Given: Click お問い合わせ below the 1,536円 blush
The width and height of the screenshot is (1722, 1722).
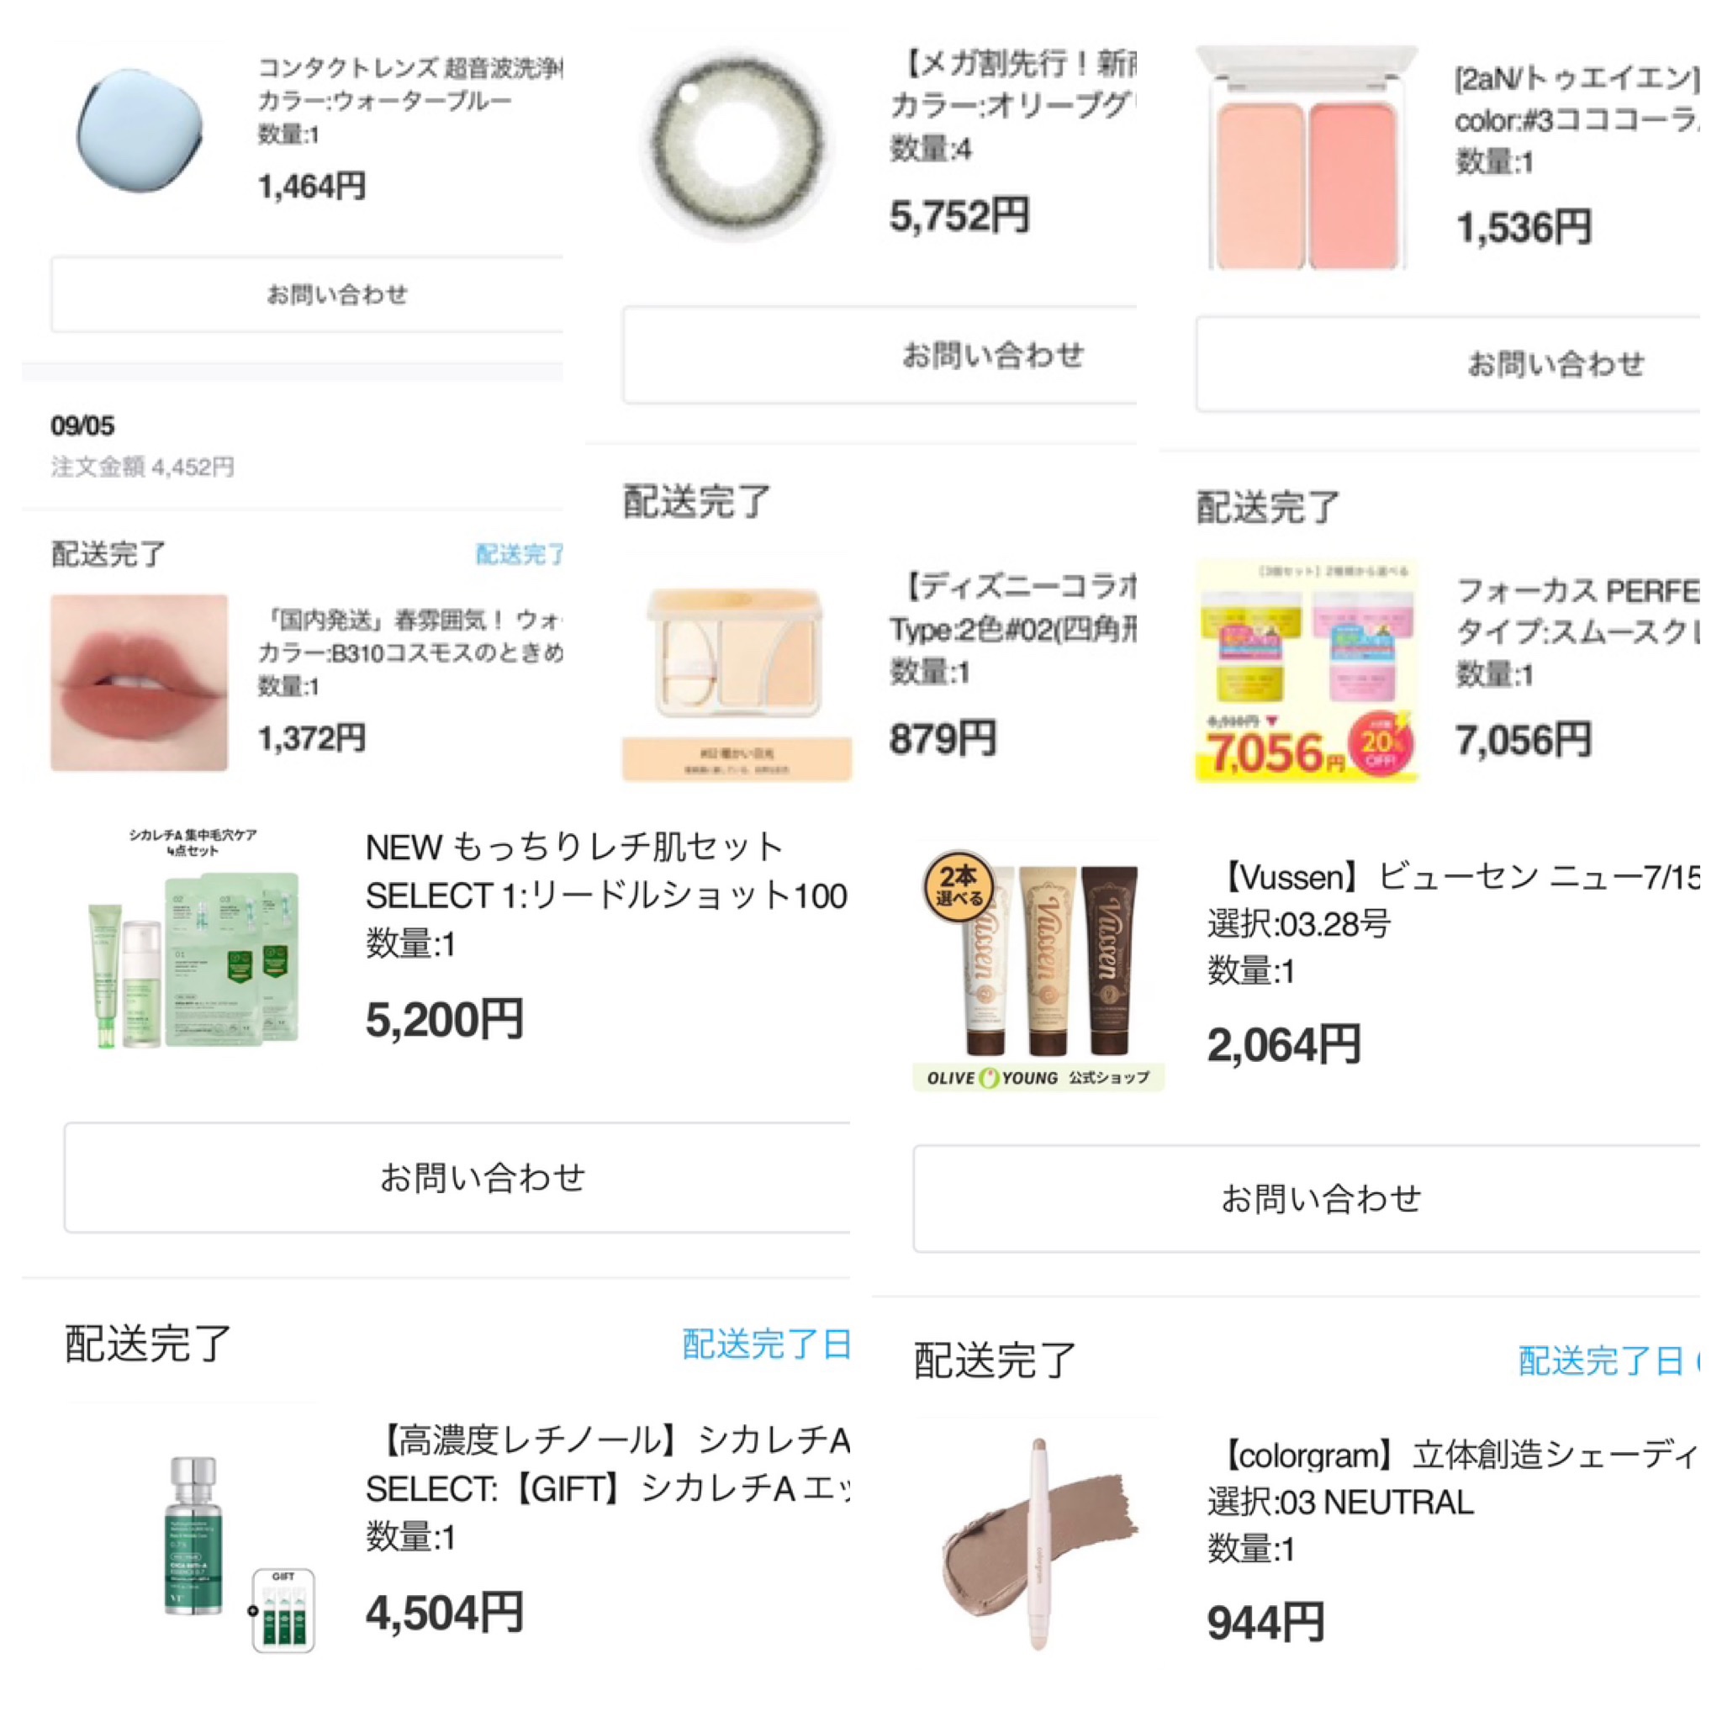Looking at the screenshot, I should pyautogui.click(x=1449, y=362).
